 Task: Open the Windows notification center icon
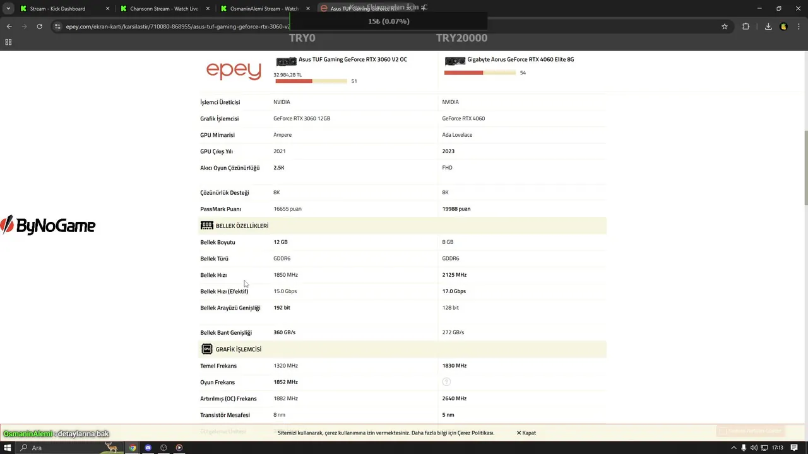tap(794, 448)
